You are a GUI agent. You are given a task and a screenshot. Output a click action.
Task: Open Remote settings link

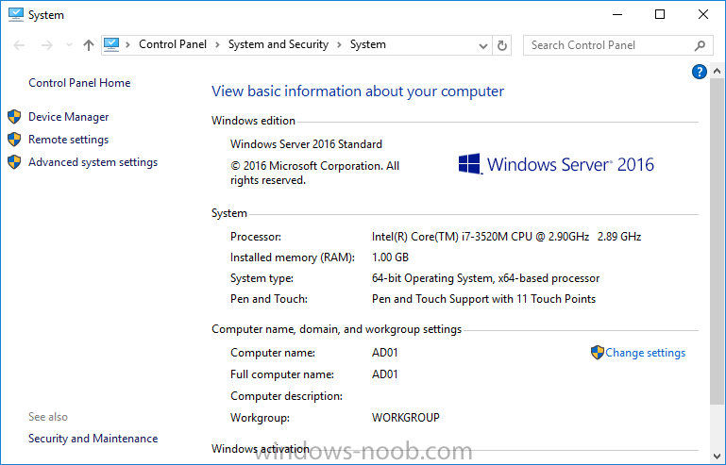pos(69,140)
